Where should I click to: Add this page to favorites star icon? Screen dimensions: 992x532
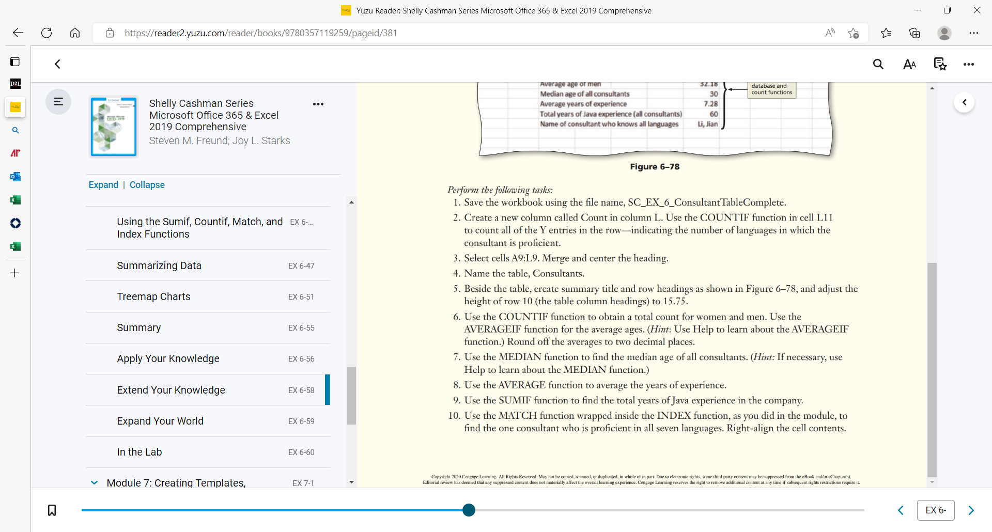coord(854,33)
